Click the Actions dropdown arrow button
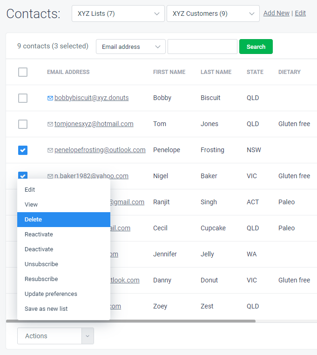Image resolution: width=317 pixels, height=355 pixels. 88,336
